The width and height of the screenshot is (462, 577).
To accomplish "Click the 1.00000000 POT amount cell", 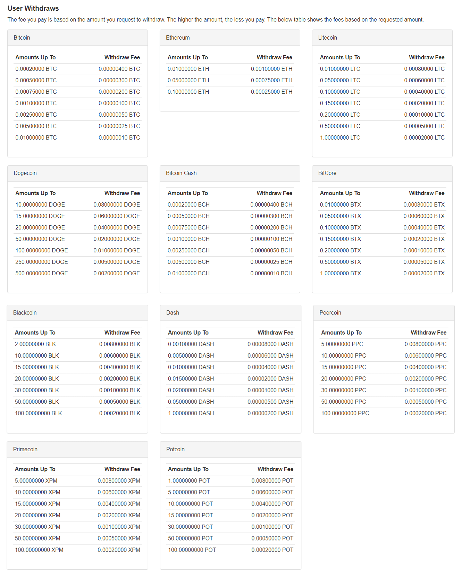I will (189, 481).
